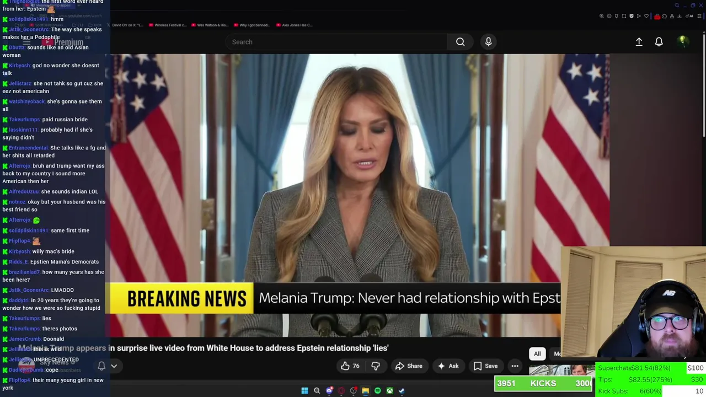Focus the YouTube Search input field

coord(336,42)
